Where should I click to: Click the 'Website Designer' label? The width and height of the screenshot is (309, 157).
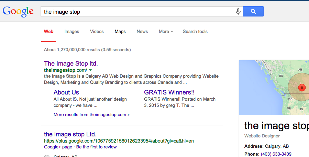click(262, 136)
